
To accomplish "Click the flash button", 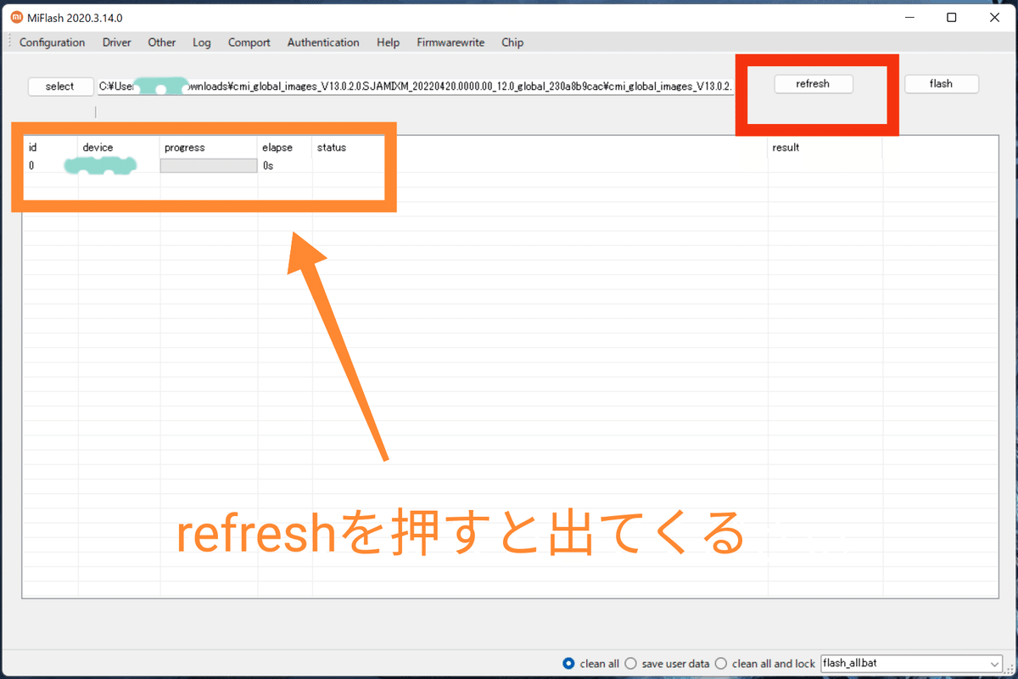I will (x=941, y=84).
